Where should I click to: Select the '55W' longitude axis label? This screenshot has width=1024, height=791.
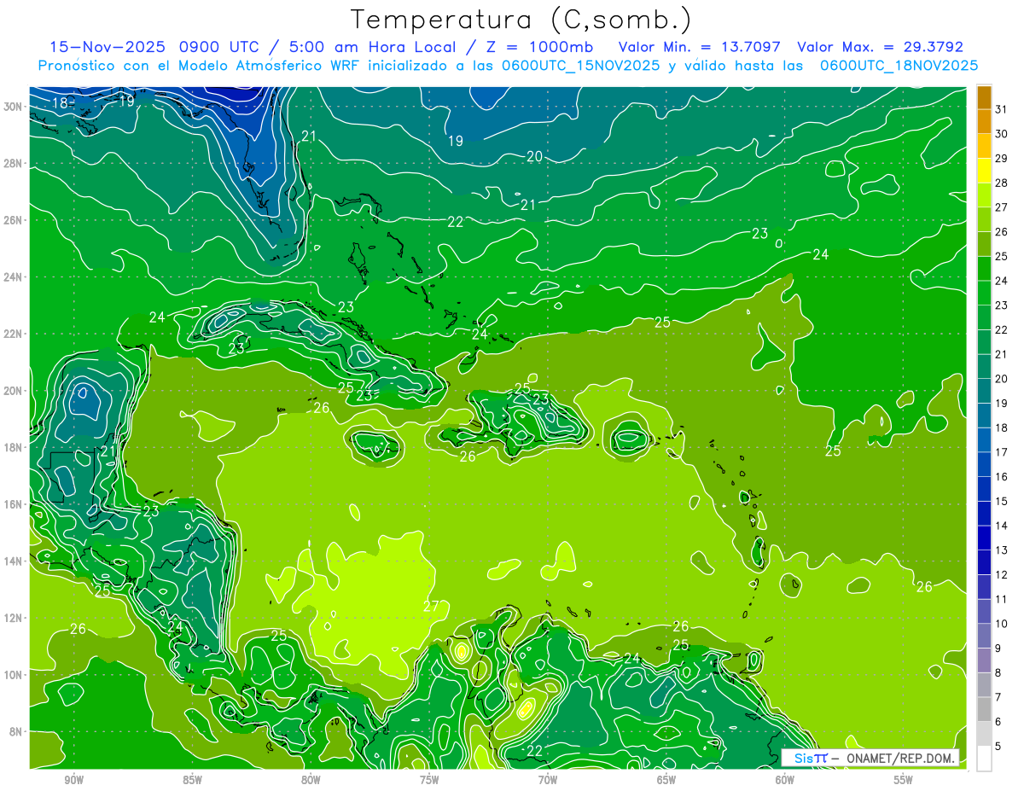tap(904, 780)
